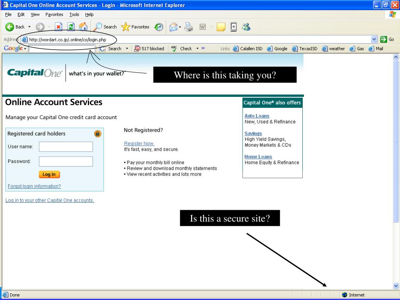Screen dimensions: 400x300
Task: Click the Forgot login information link
Action: coord(34,186)
